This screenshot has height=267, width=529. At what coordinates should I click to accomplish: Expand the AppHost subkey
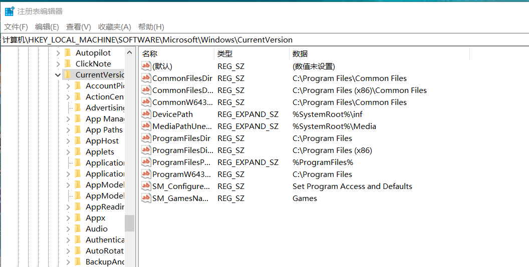[68, 141]
